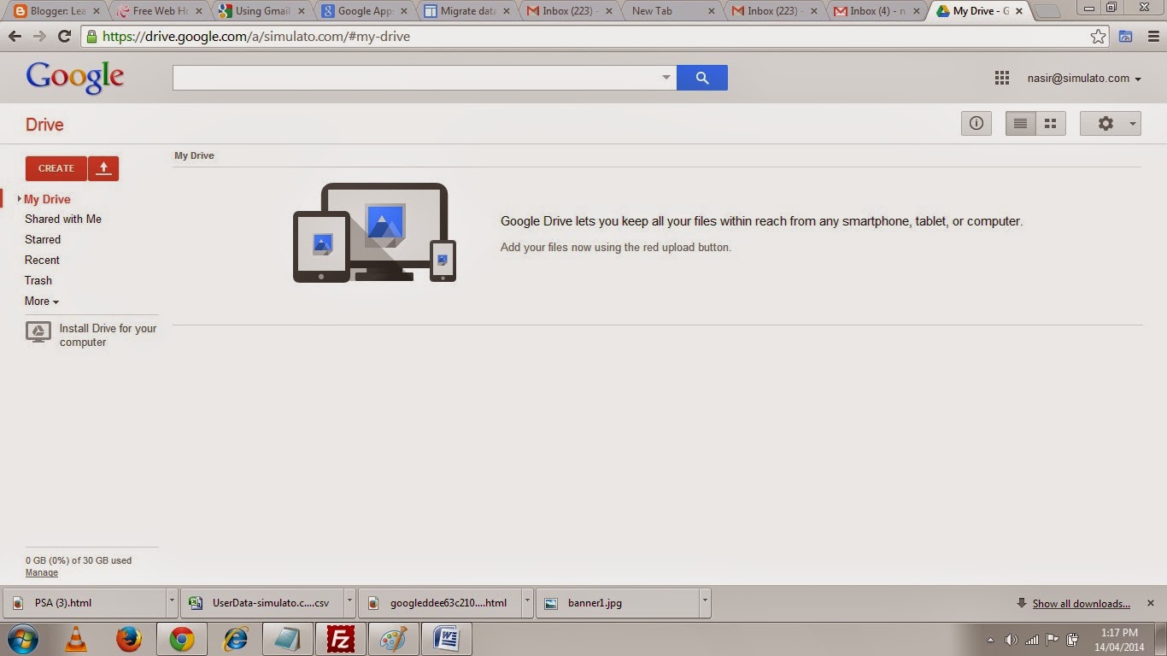Image resolution: width=1167 pixels, height=656 pixels.
Task: Open FileZilla from the taskbar
Action: click(340, 639)
